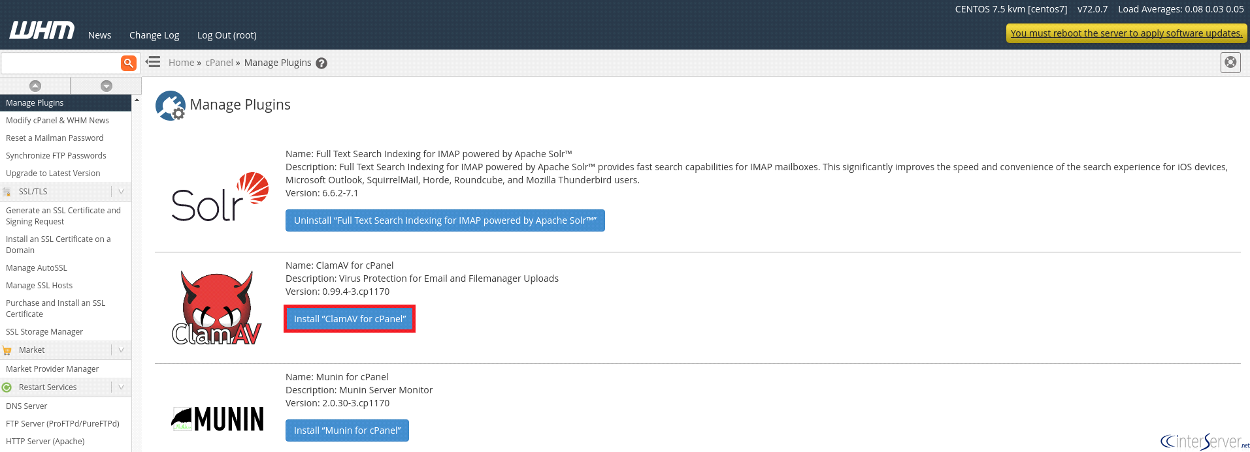Uninstall Full Text Search Indexing Solr plugin

pyautogui.click(x=445, y=220)
